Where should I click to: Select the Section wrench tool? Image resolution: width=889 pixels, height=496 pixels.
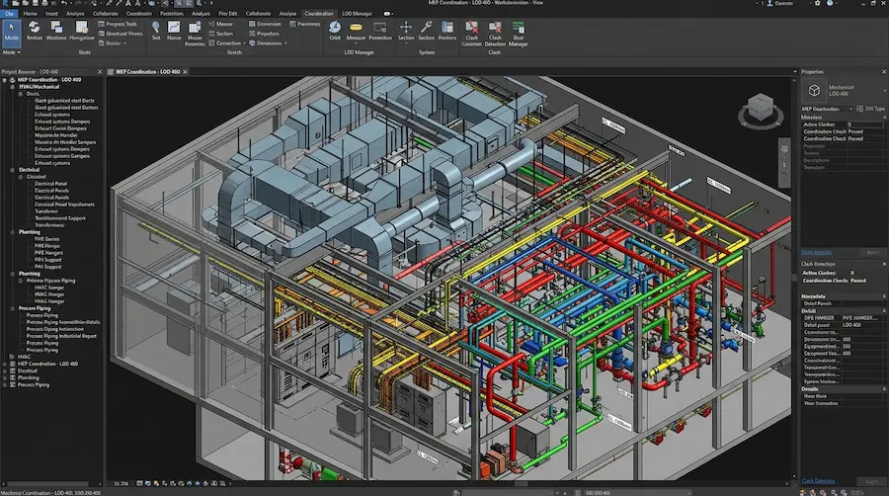[x=427, y=32]
